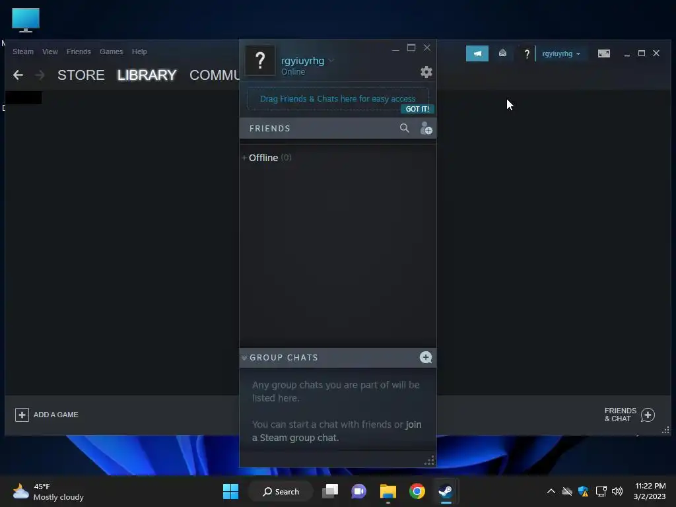Open the Steam inbox envelope icon
The width and height of the screenshot is (676, 507).
502,53
